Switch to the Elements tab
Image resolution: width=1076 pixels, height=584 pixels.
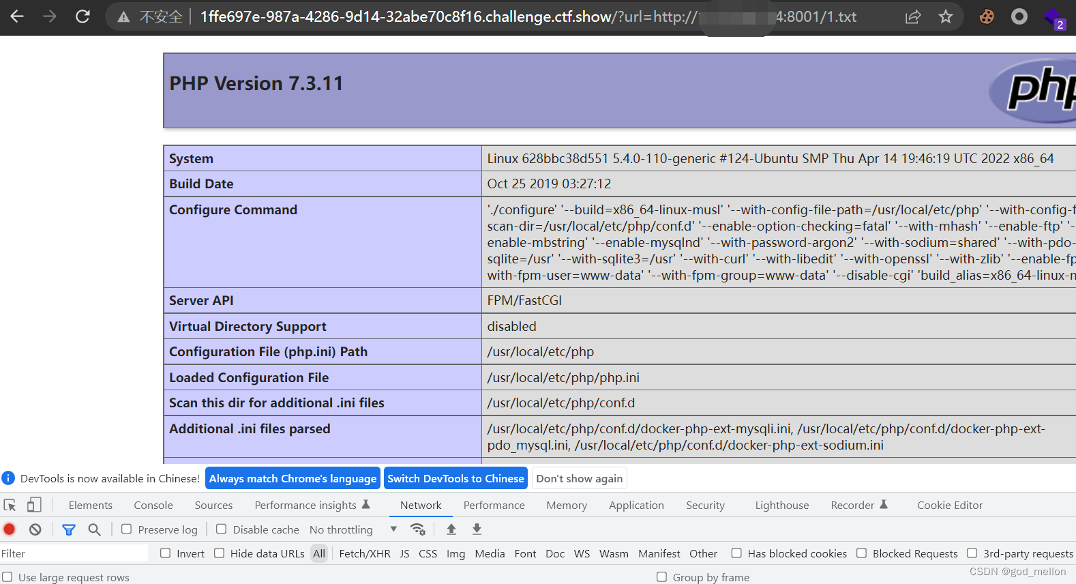point(91,506)
